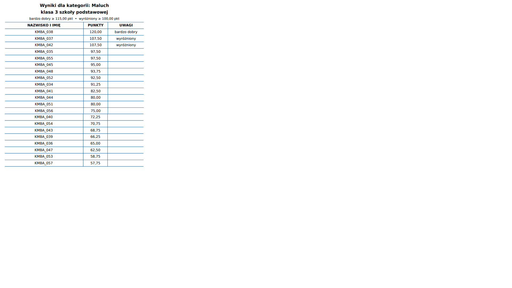Click the 'NAZWISKO I IMIĘ' column header
The image size is (512, 288).
[44, 25]
